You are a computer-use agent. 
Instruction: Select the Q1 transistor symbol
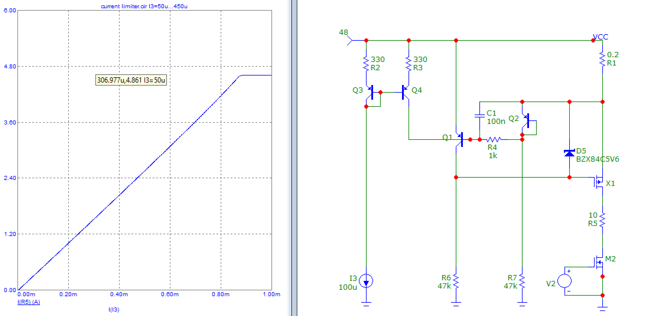[x=460, y=140]
